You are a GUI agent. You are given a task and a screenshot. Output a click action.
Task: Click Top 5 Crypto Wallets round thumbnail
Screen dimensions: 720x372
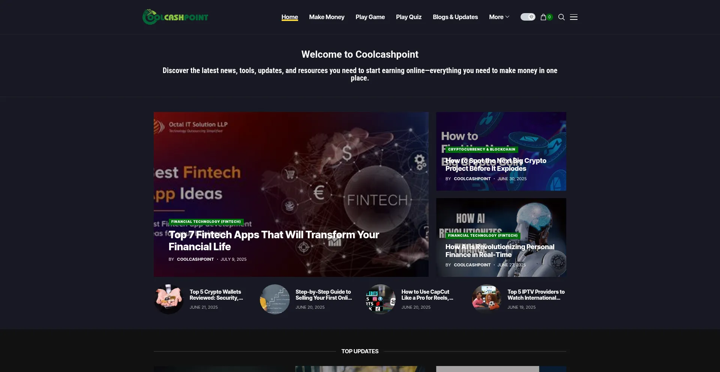click(169, 299)
